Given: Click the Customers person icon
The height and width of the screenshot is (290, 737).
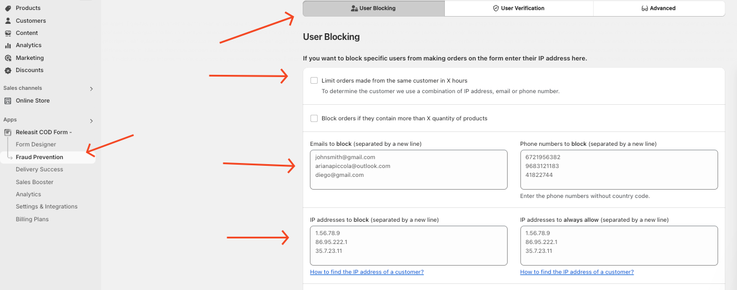Looking at the screenshot, I should coord(8,21).
